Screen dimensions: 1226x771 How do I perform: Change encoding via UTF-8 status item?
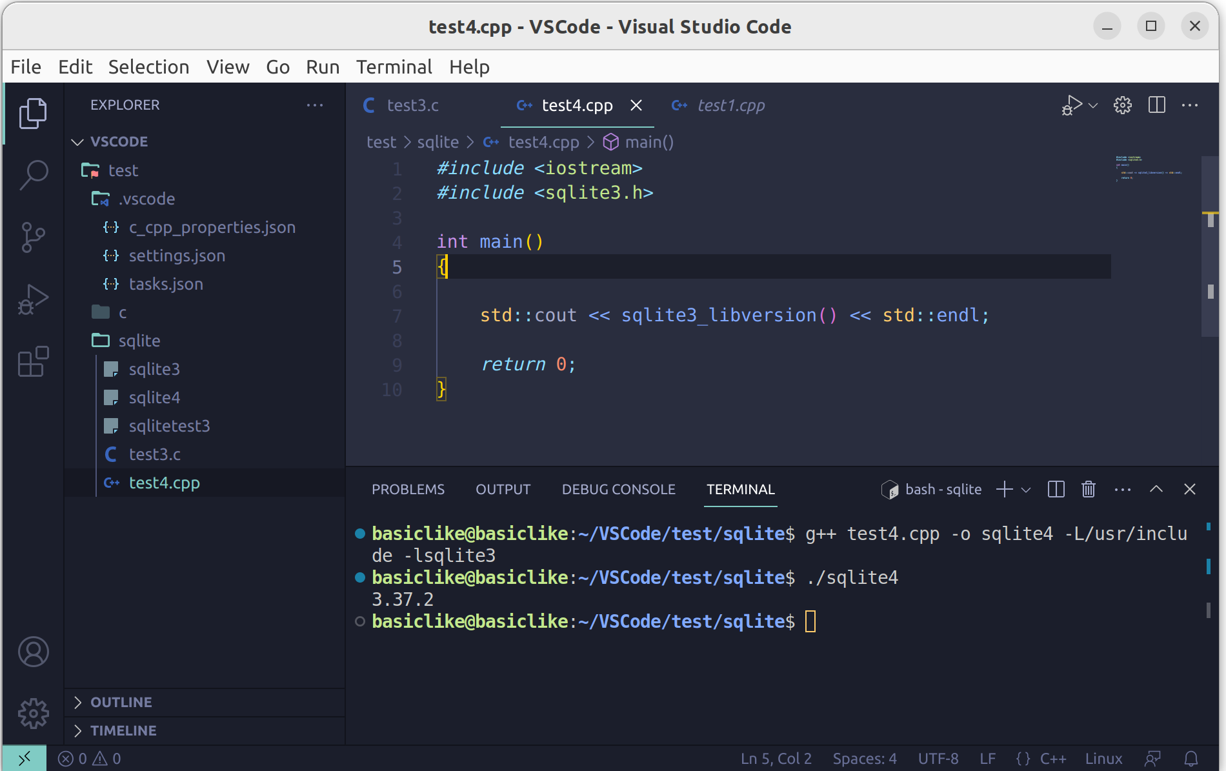[938, 759]
